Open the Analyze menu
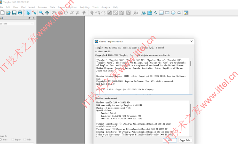 [x=106, y=7]
